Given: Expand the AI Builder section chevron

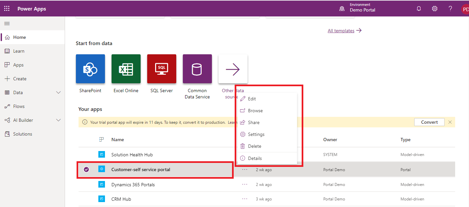Looking at the screenshot, I should tap(59, 120).
